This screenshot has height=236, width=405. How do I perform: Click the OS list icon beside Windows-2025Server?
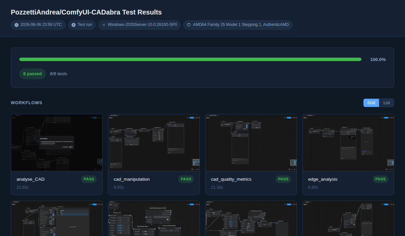click(104, 25)
